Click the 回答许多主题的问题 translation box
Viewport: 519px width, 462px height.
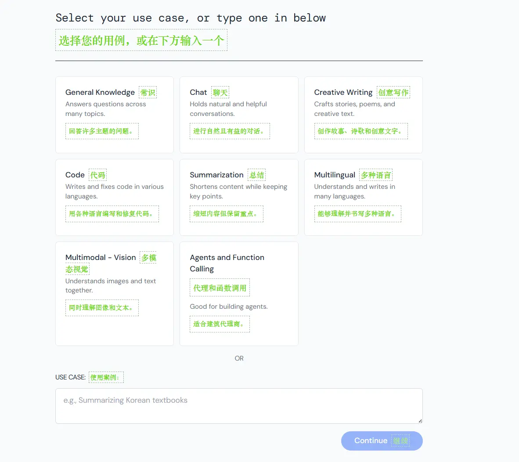[102, 131]
